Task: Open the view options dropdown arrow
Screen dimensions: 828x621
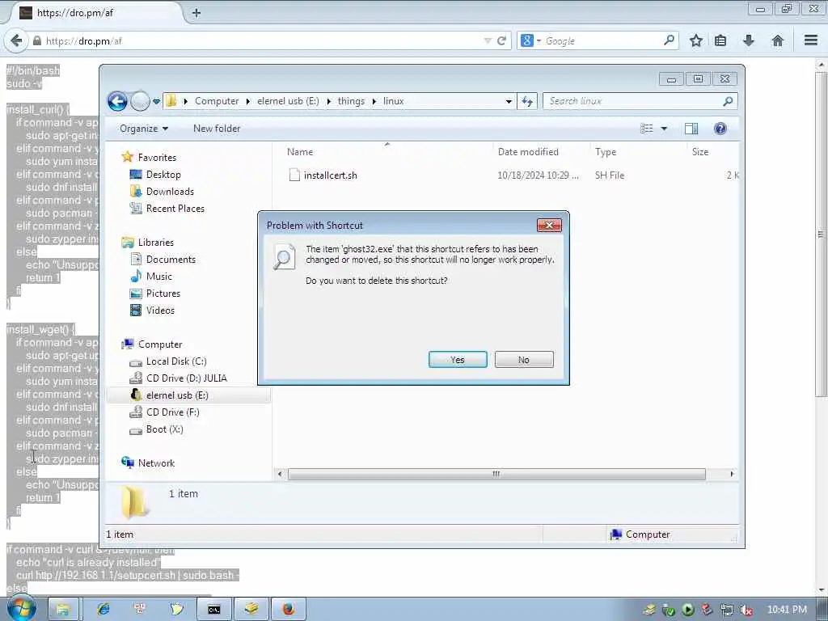Action: point(664,129)
